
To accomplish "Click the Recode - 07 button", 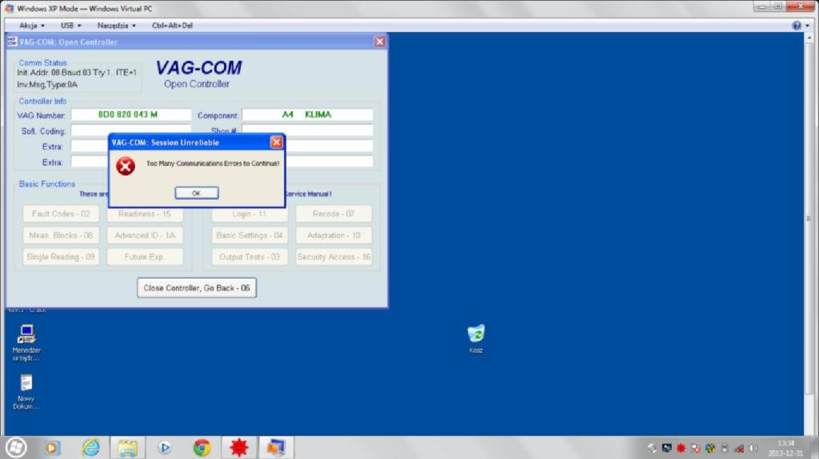I will (x=334, y=214).
